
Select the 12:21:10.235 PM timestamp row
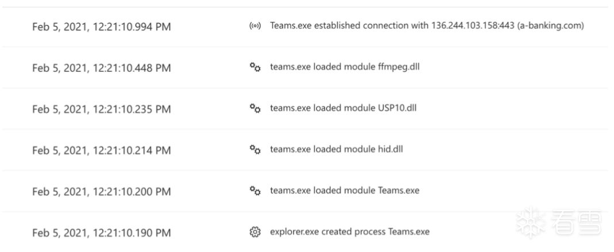(x=101, y=109)
